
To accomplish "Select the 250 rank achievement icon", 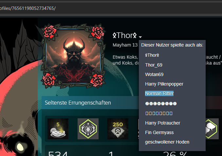I will pos(118,129).
